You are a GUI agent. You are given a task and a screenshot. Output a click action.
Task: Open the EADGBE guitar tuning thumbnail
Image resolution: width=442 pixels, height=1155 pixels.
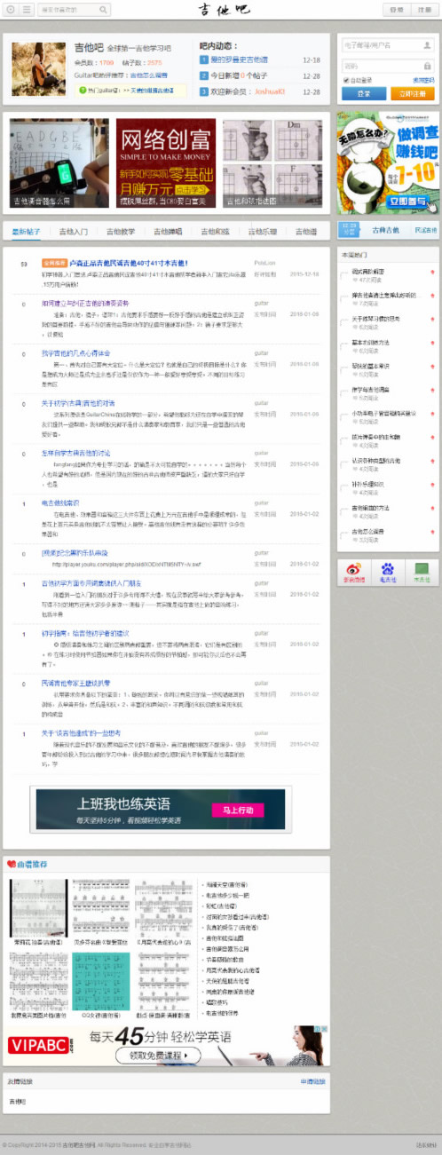tap(59, 163)
